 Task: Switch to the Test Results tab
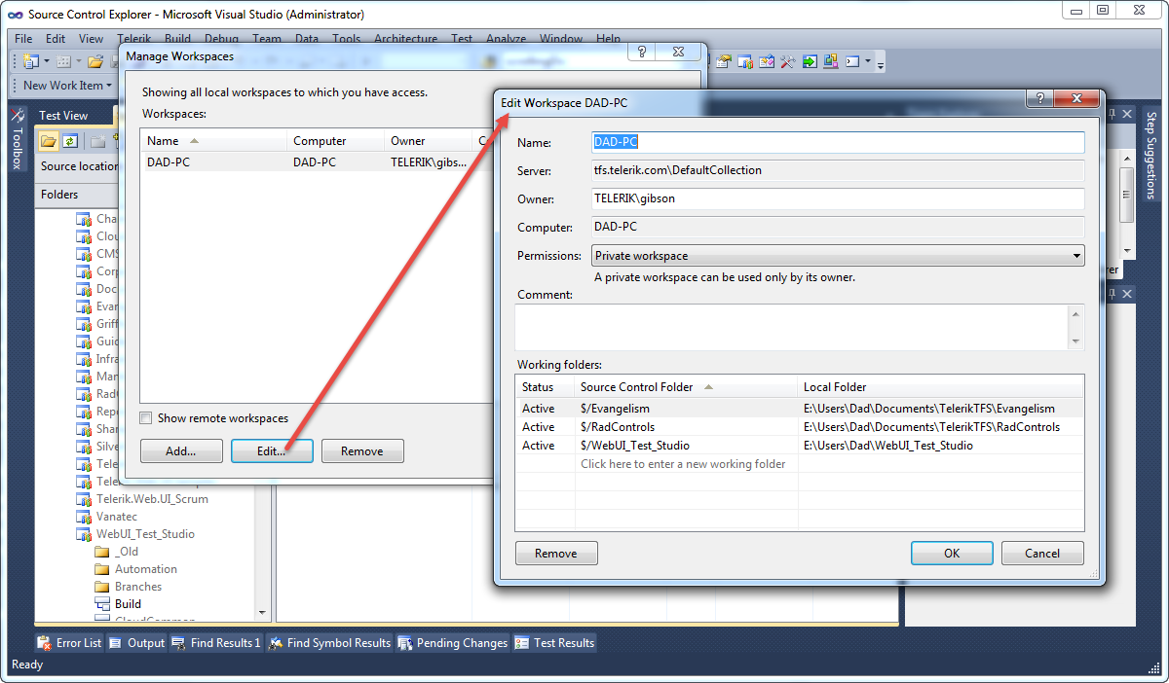554,642
